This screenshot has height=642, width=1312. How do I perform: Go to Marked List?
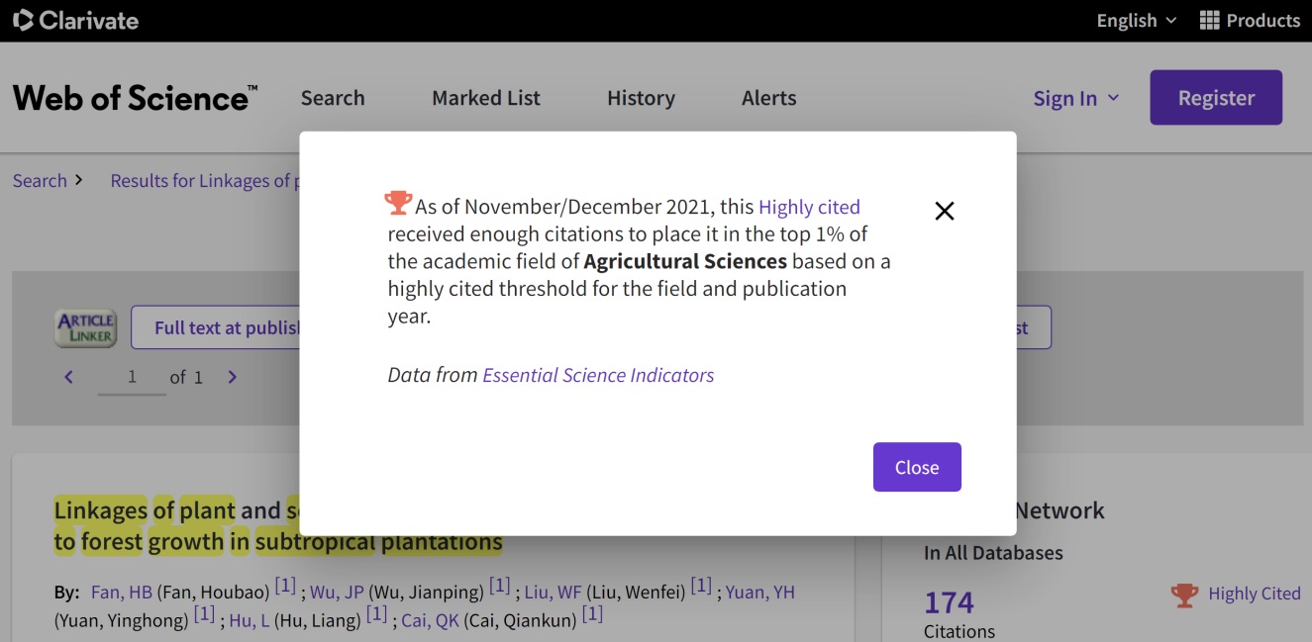click(486, 98)
